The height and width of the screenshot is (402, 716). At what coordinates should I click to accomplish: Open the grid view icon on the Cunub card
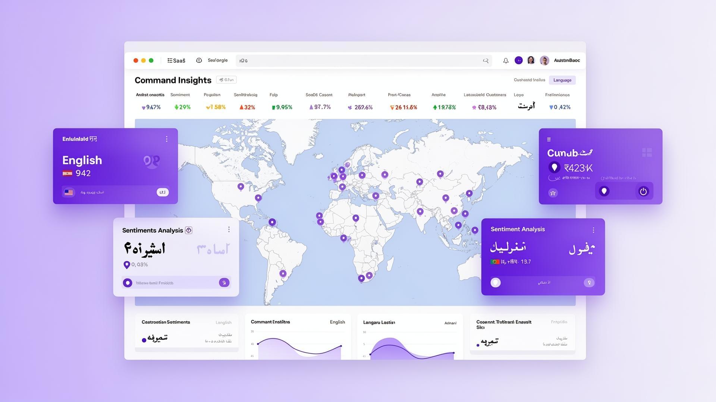(647, 152)
